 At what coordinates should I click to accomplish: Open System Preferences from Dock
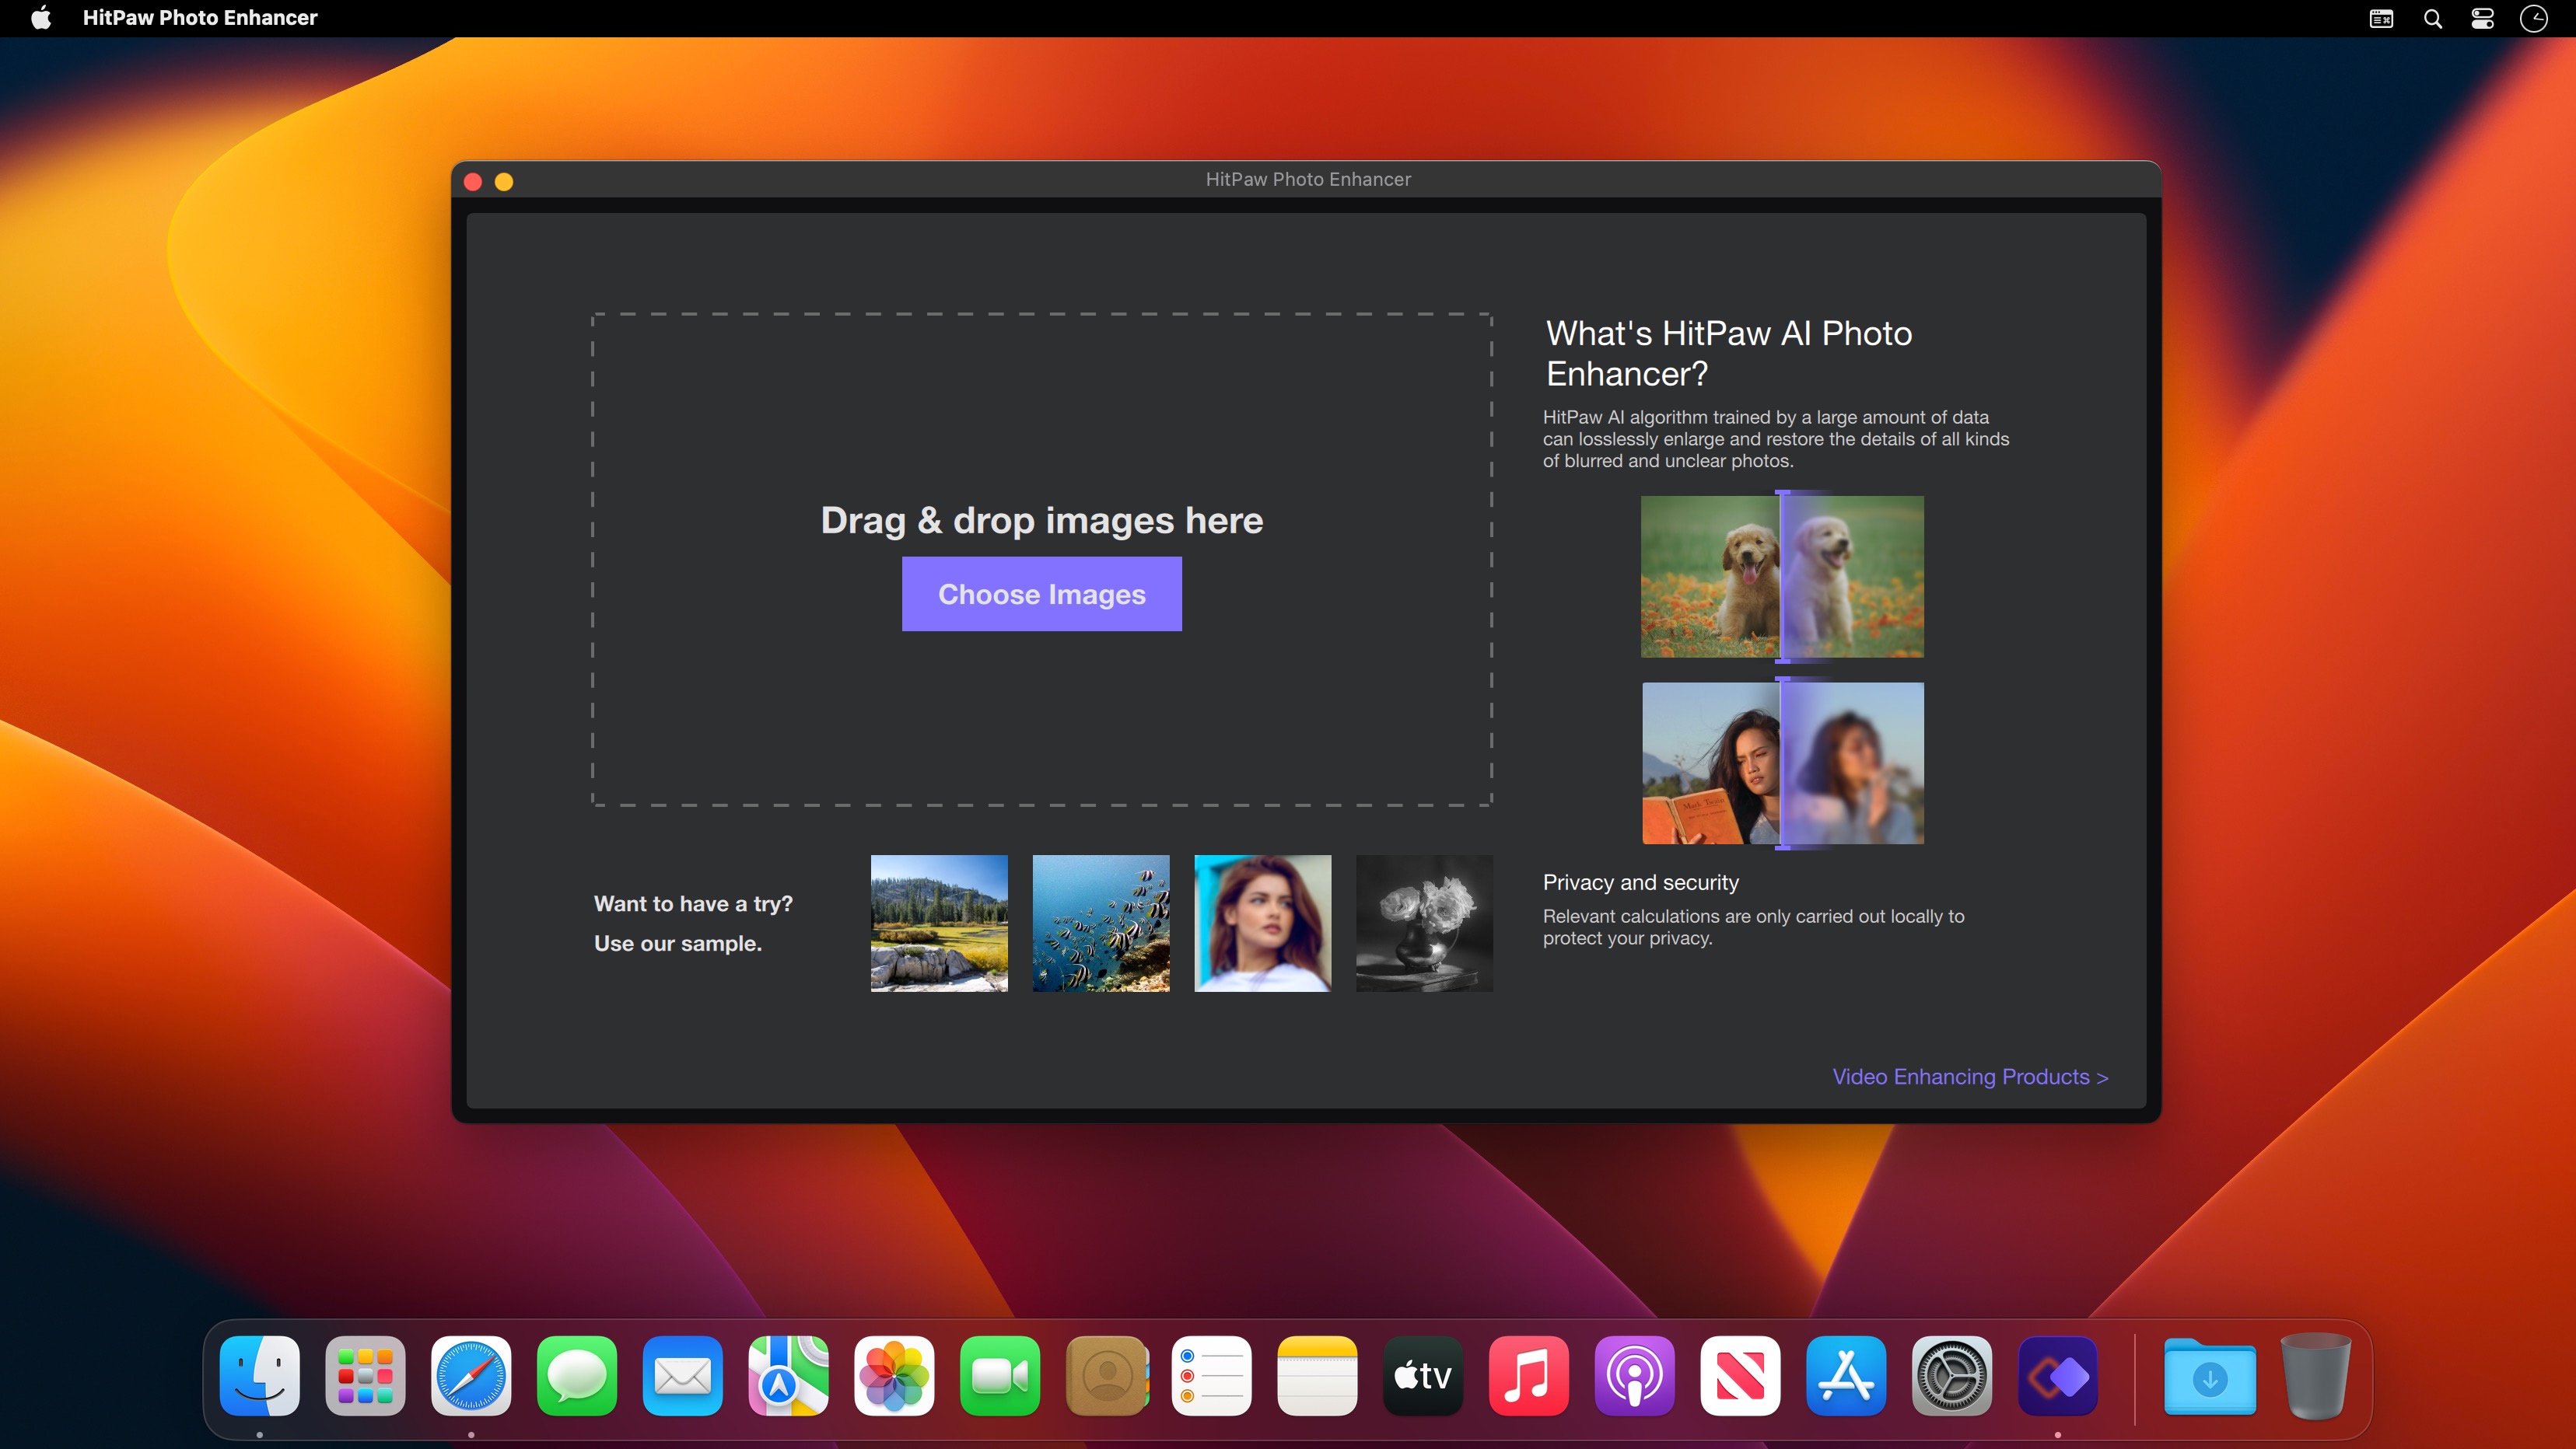point(1953,1377)
